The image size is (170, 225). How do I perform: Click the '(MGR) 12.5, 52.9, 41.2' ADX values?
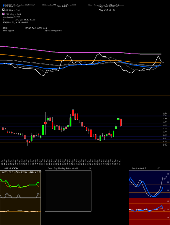click(x=36, y=28)
